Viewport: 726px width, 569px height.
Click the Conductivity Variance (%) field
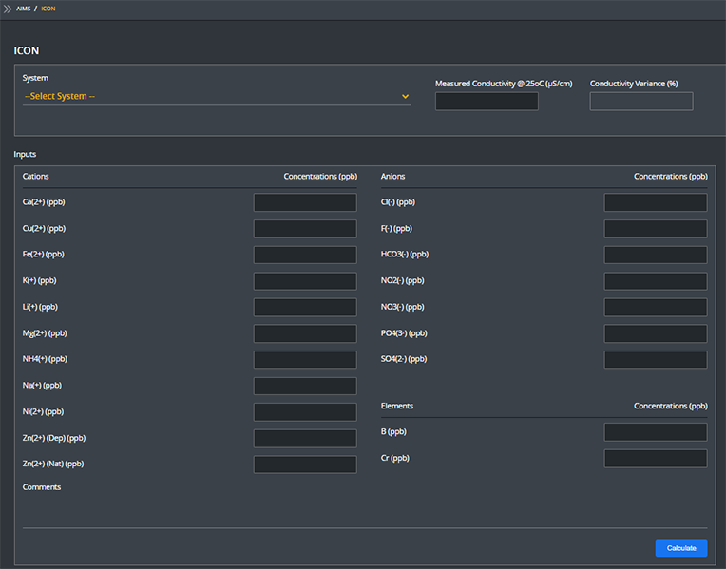point(641,102)
